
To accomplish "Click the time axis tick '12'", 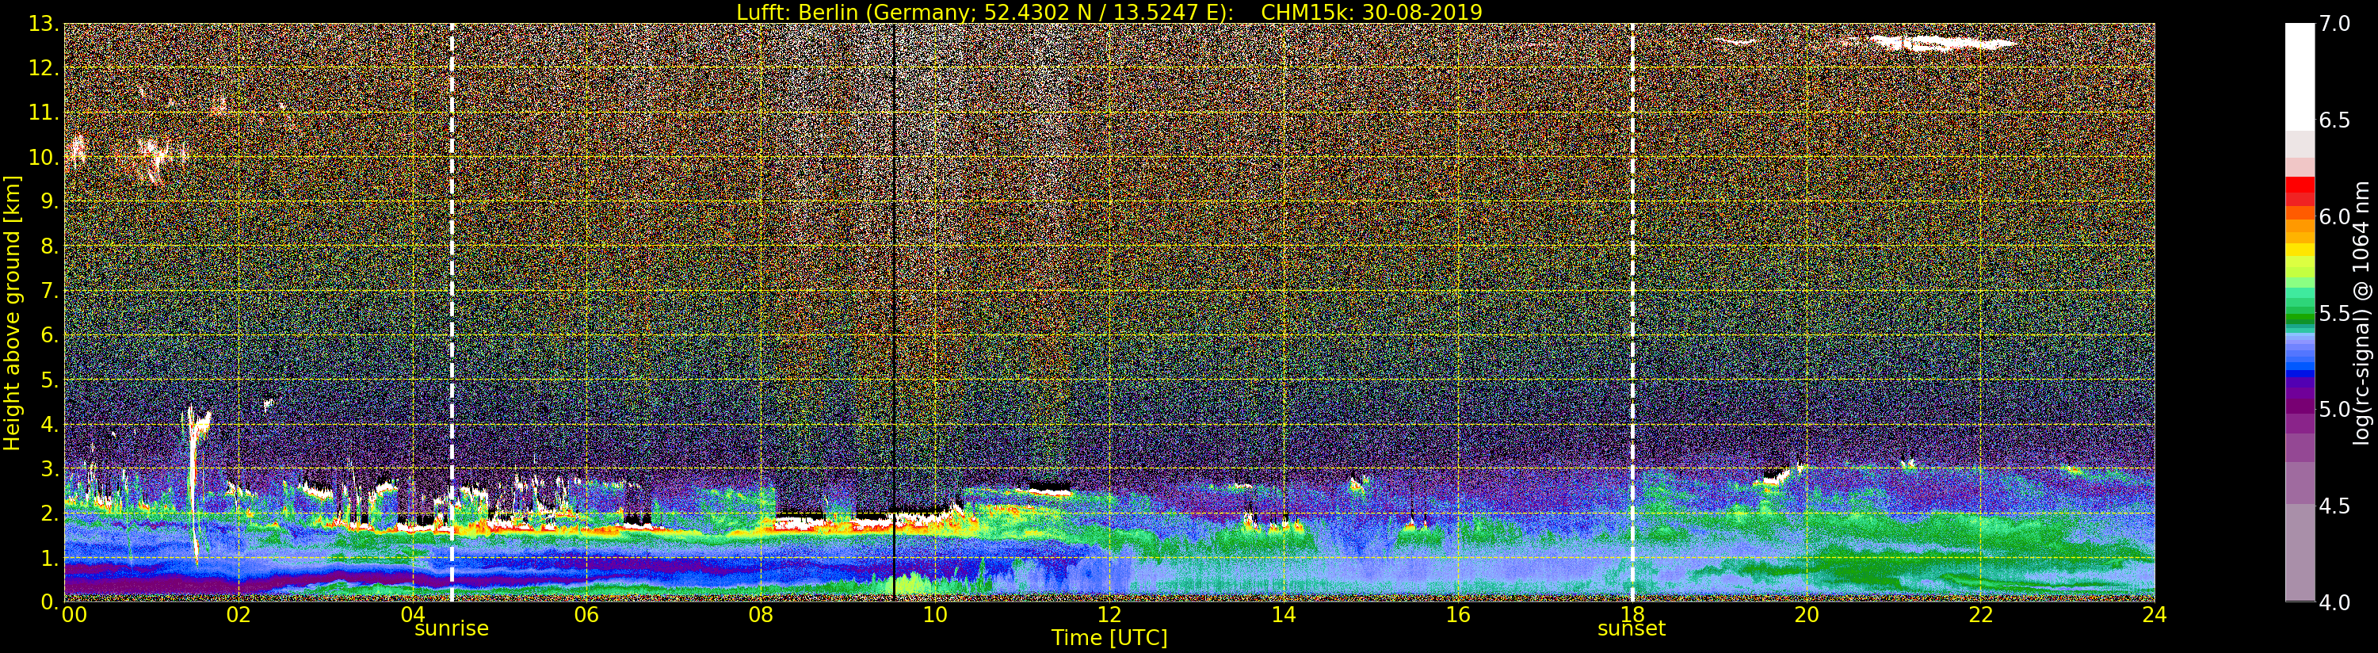I will [1109, 615].
